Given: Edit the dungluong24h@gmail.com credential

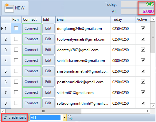Looking at the screenshot, I should (x=49, y=28).
